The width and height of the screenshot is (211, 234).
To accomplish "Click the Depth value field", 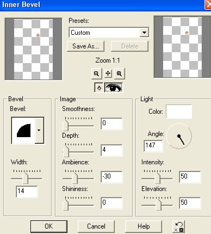I will pos(111,150).
